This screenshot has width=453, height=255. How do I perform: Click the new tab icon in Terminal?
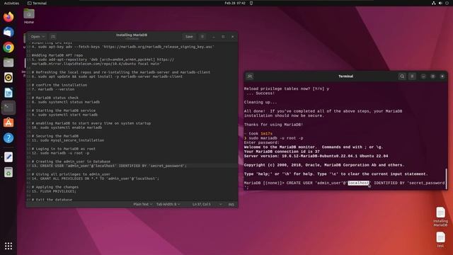250,76
